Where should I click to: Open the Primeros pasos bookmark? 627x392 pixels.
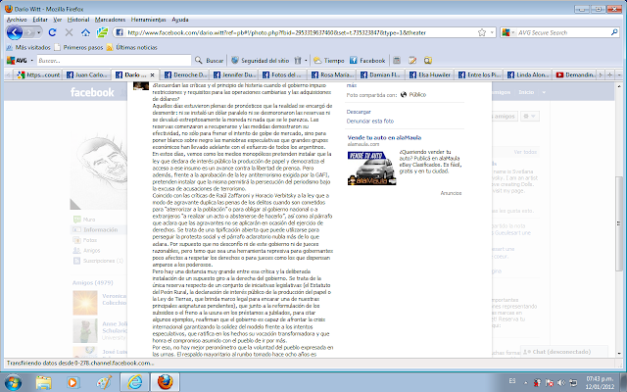[x=78, y=47]
